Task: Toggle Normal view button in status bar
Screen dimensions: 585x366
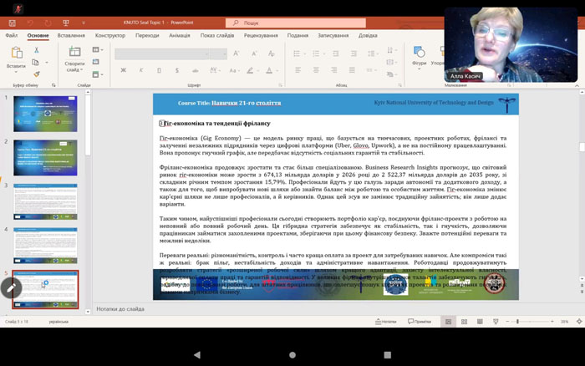Action: coord(447,322)
